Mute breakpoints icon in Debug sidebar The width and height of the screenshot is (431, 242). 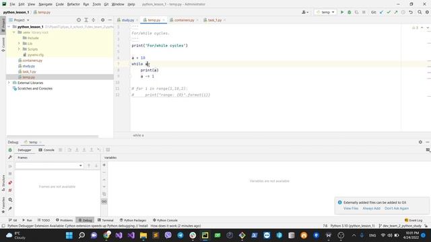coord(10,190)
